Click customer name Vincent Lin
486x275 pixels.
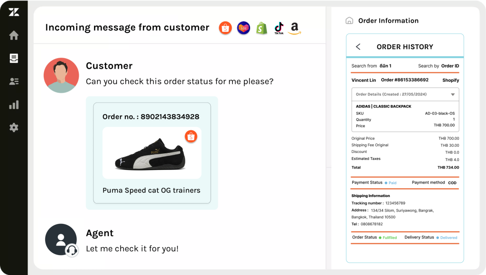pos(364,80)
